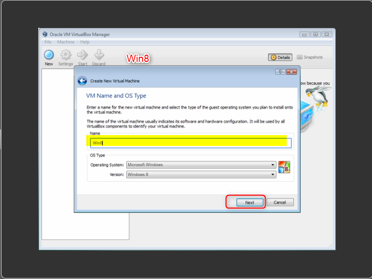
Task: Switch to the Snapshots view
Action: pos(309,57)
